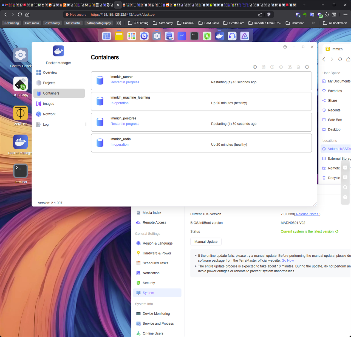This screenshot has height=337, width=351.
Task: Click the Manual Update button
Action: pos(206,242)
